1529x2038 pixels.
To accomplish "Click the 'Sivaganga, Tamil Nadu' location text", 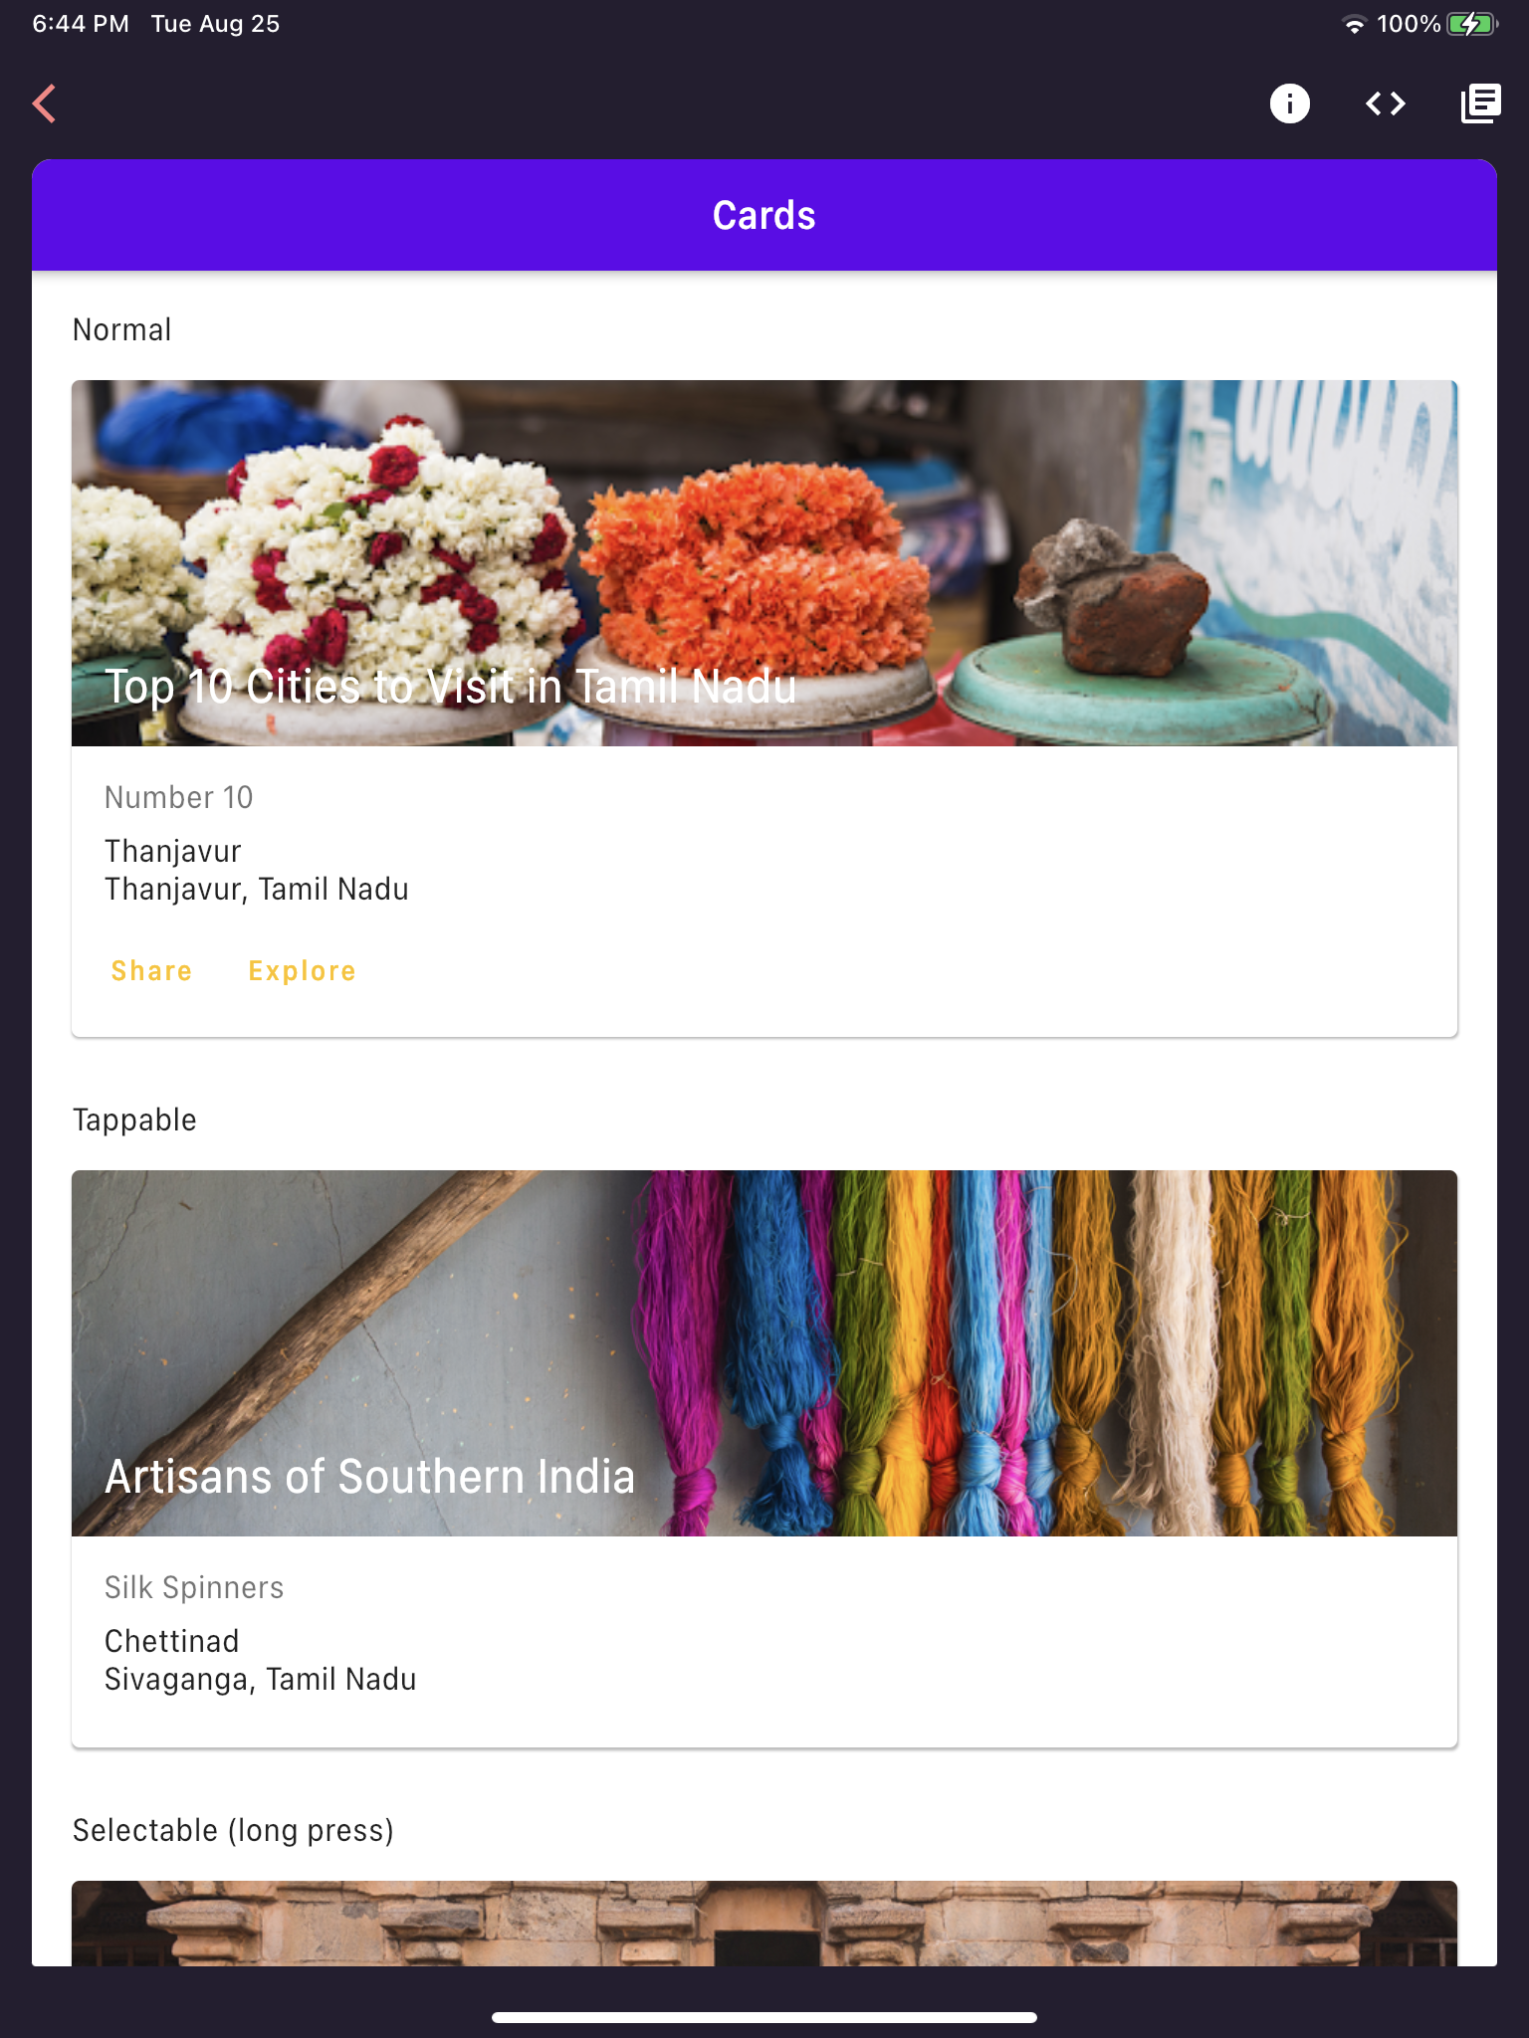I will 261,1679.
